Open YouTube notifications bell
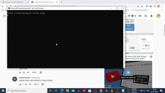Viewport: 165px width, 93px height. pyautogui.click(x=151, y=16)
